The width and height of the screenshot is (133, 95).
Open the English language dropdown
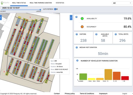coord(127,94)
